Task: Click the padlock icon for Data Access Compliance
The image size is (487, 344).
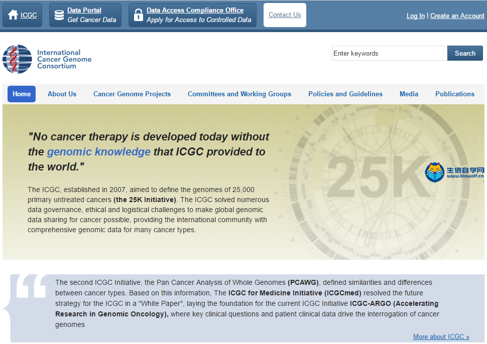Action: 138,15
